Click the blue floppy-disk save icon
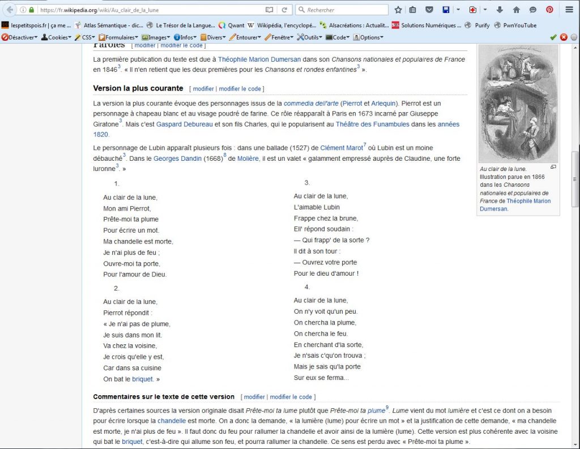The height and width of the screenshot is (449, 580). click(446, 10)
